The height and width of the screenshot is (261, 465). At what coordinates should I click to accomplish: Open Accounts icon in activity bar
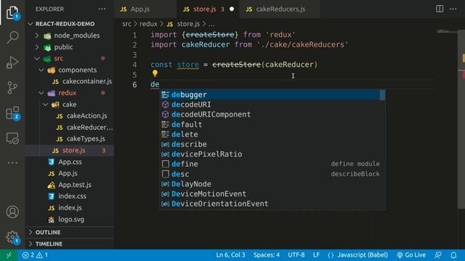pos(12,212)
